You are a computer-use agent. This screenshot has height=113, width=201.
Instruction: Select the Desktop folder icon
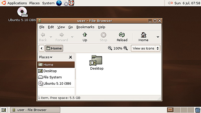click(97, 63)
